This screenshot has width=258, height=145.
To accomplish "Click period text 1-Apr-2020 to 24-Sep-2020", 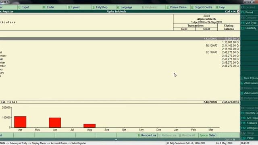I will [206, 22].
